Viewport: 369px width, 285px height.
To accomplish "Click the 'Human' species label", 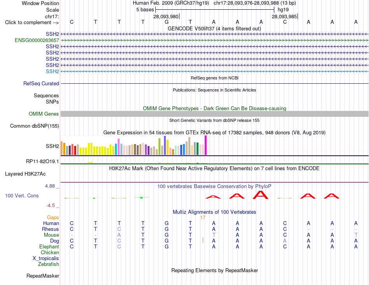I will click(x=51, y=223).
